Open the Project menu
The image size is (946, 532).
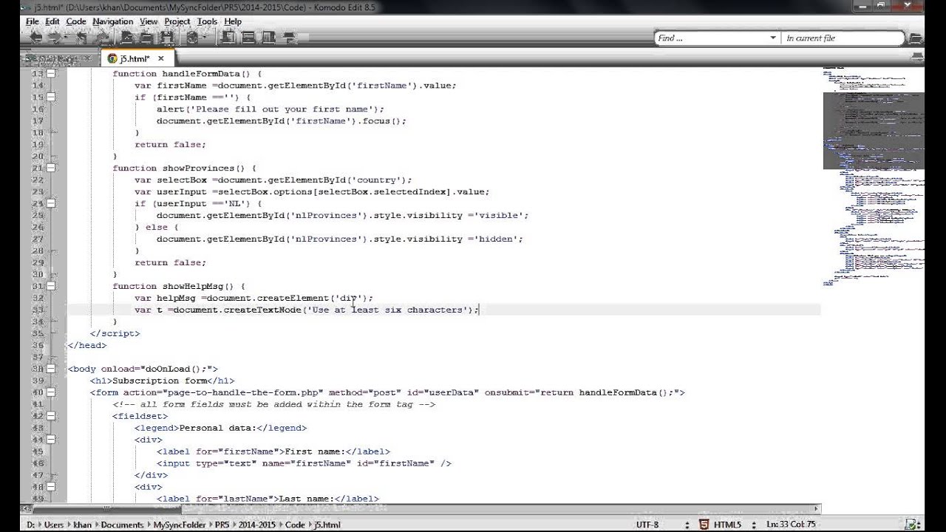pyautogui.click(x=177, y=21)
